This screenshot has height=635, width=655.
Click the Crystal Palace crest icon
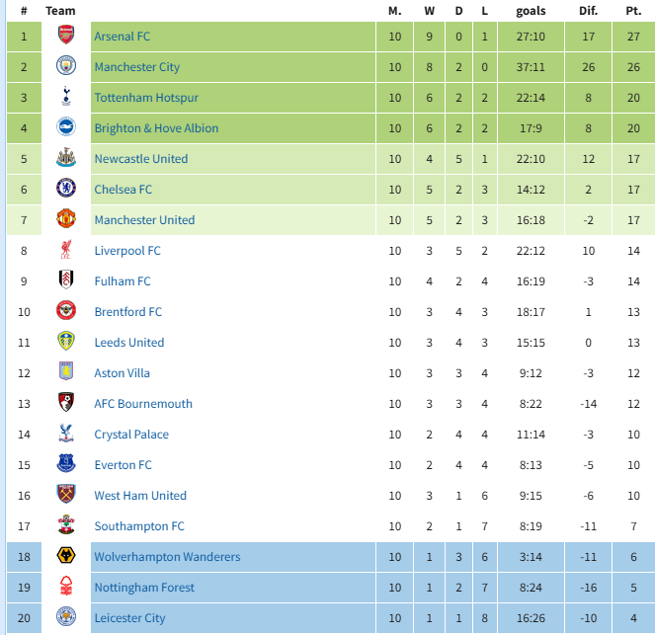(x=66, y=435)
